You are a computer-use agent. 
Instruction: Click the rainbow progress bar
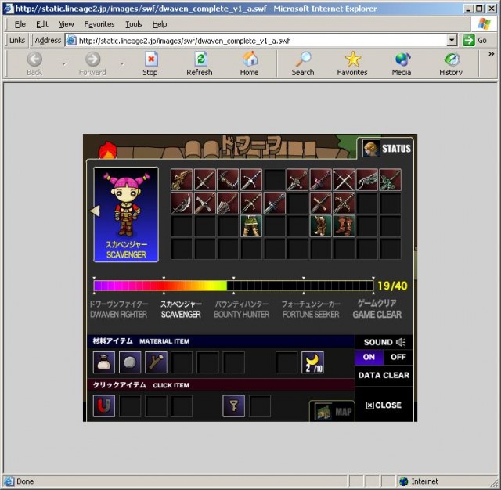click(x=233, y=286)
